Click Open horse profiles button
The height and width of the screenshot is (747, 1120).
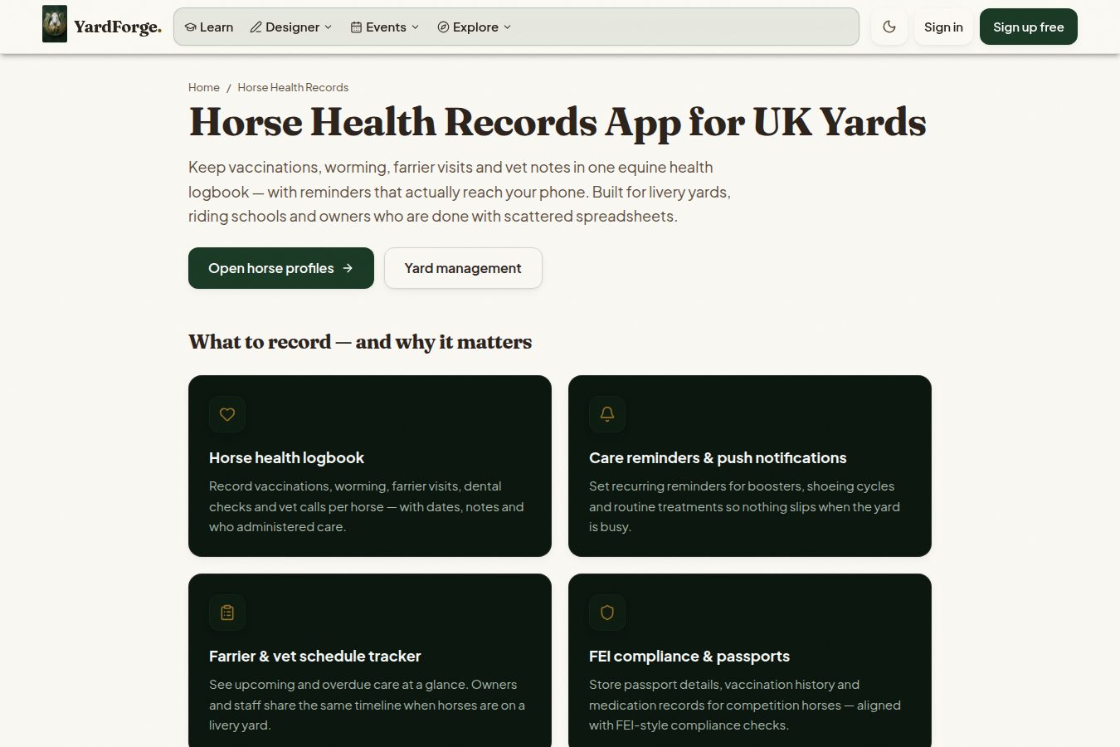click(x=281, y=268)
